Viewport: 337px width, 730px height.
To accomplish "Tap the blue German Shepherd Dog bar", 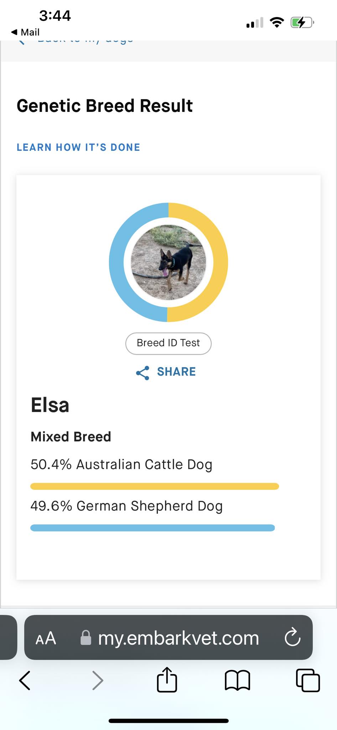I will coord(152,528).
